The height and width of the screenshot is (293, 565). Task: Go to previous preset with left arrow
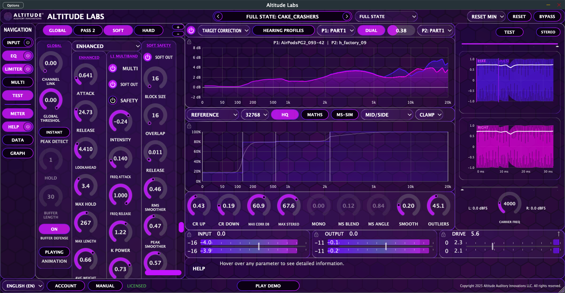tap(218, 16)
